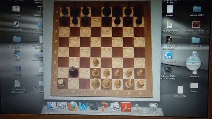Select the white bishop on f1
Image resolution: width=212 pixels, height=119 pixels.
click(118, 84)
